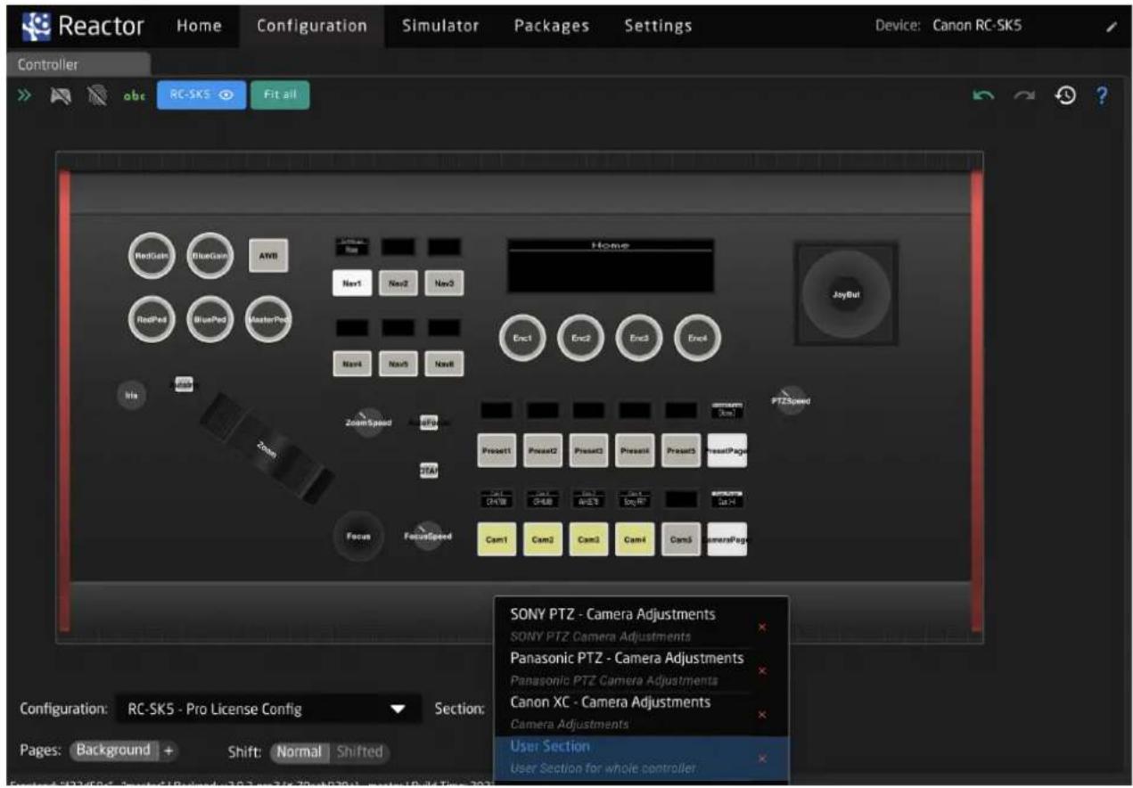1133x788 pixels.
Task: Click the Preset4 button
Action: (x=636, y=451)
